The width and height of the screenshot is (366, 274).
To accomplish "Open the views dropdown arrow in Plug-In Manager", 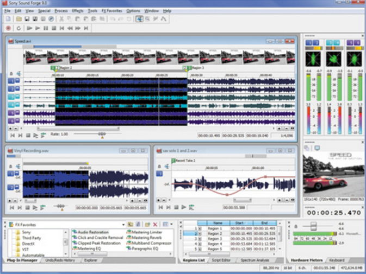I will [171, 225].
